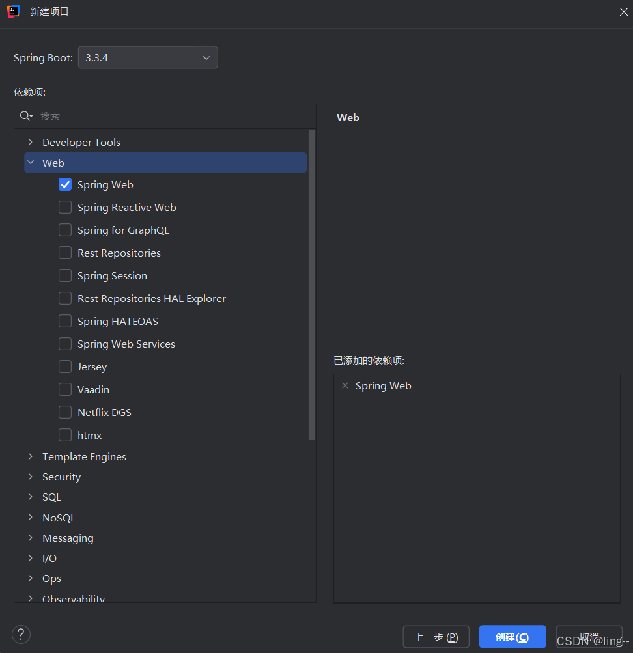Screen dimensions: 633x653
Task: Enable Spring Web Services checkbox
Action: [65, 344]
